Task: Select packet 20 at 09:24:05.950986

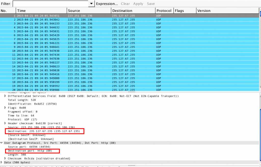Action: [x=129, y=90]
